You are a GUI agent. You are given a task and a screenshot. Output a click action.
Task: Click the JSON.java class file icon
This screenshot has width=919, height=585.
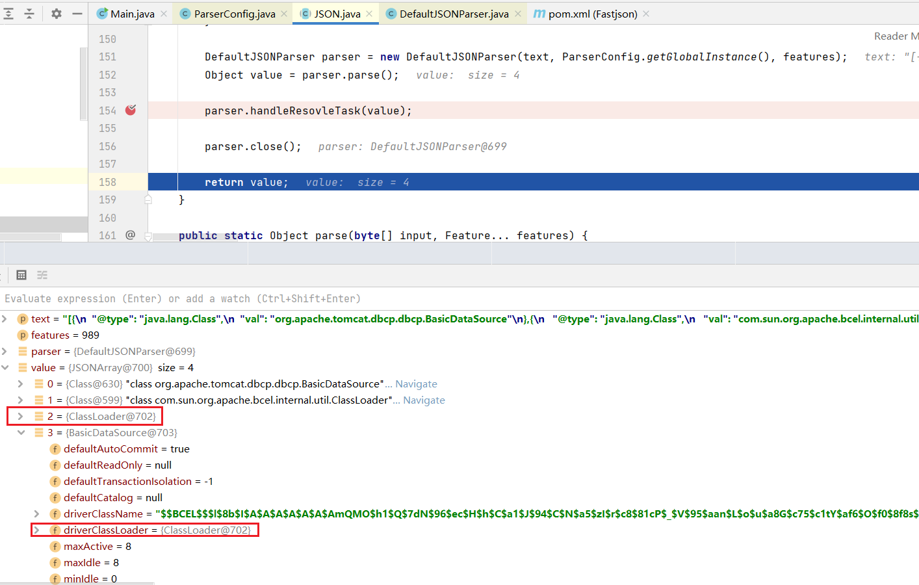[x=305, y=14]
